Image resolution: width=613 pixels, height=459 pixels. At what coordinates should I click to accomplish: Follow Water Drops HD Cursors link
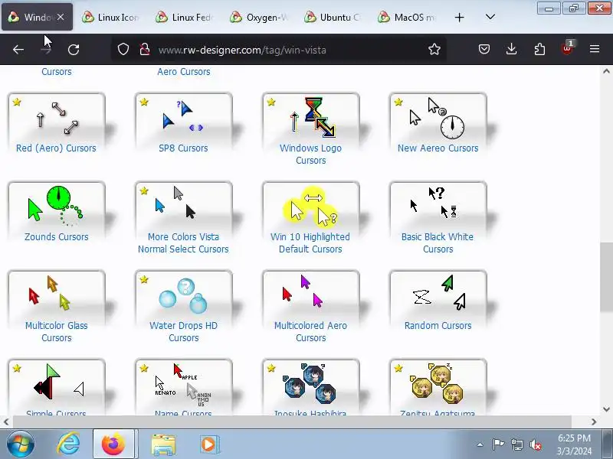tap(183, 331)
